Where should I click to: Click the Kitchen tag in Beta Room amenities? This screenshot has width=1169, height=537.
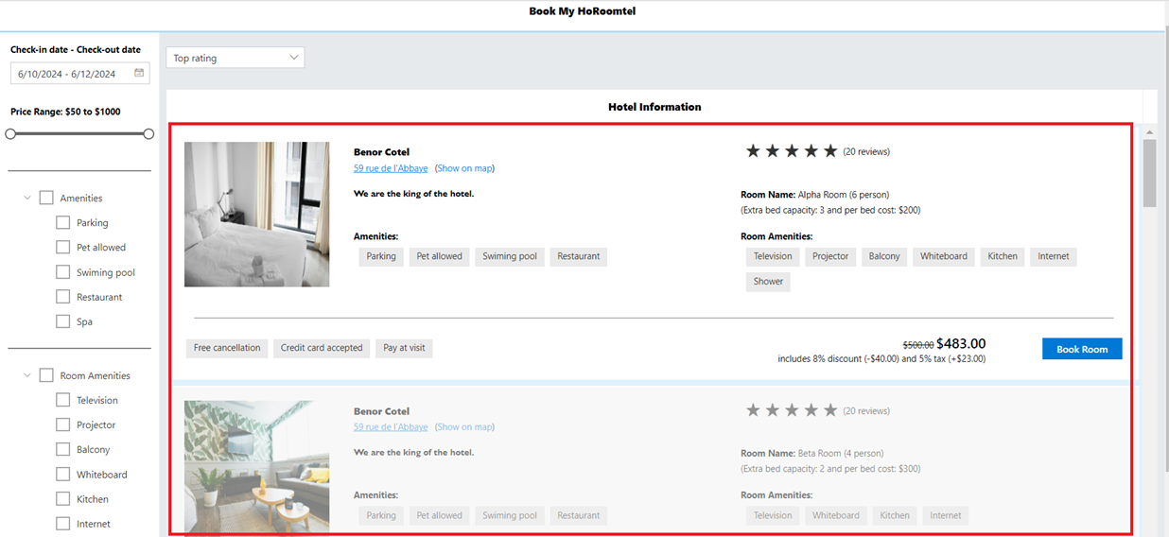point(895,515)
